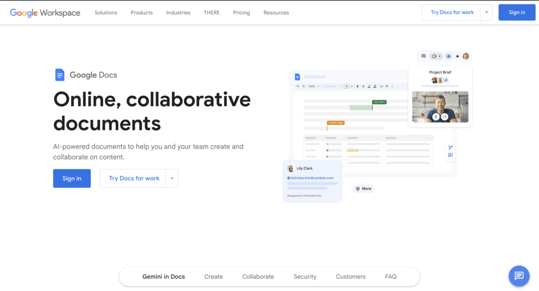Click 100% zoom dropdown in illustrated toolbar
This screenshot has width=539, height=291.
(x=314, y=86)
